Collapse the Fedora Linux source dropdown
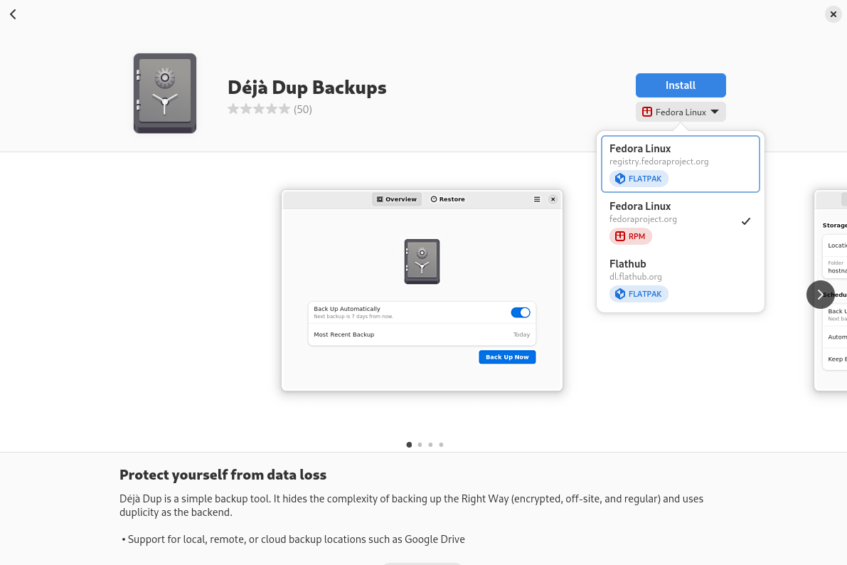 point(681,112)
